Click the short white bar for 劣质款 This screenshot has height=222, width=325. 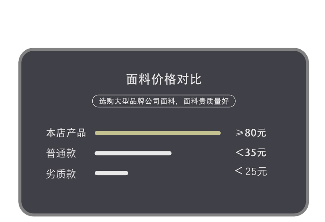111,173
